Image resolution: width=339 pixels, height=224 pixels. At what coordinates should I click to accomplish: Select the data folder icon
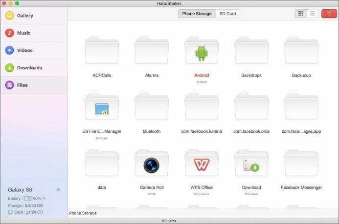click(x=102, y=163)
